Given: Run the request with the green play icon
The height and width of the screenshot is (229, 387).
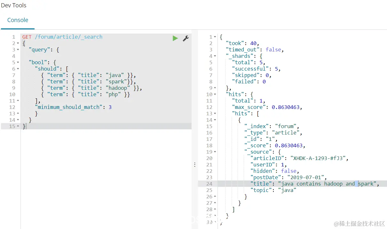Looking at the screenshot, I should [x=175, y=38].
